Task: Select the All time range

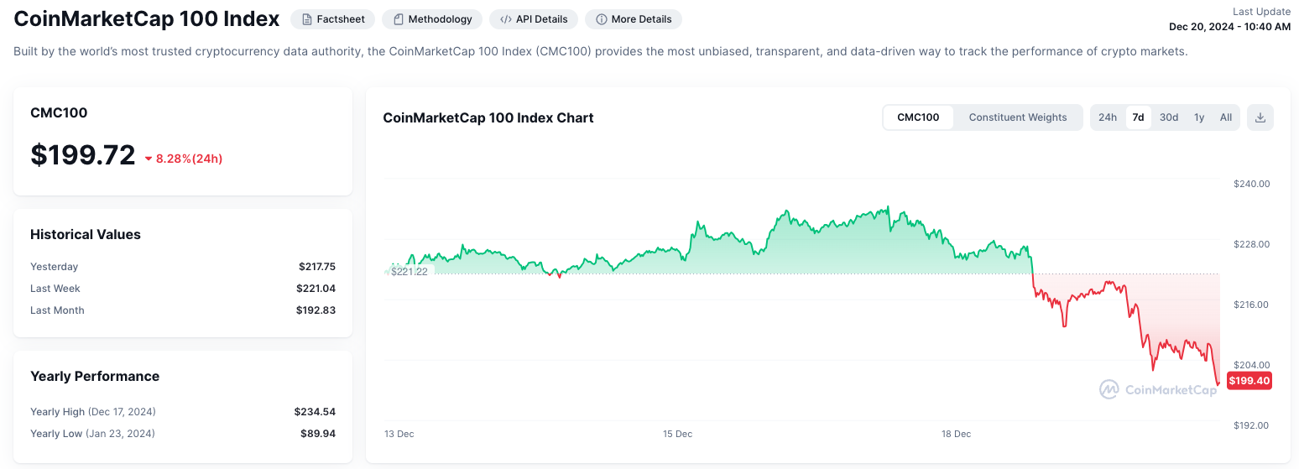Action: click(x=1226, y=117)
